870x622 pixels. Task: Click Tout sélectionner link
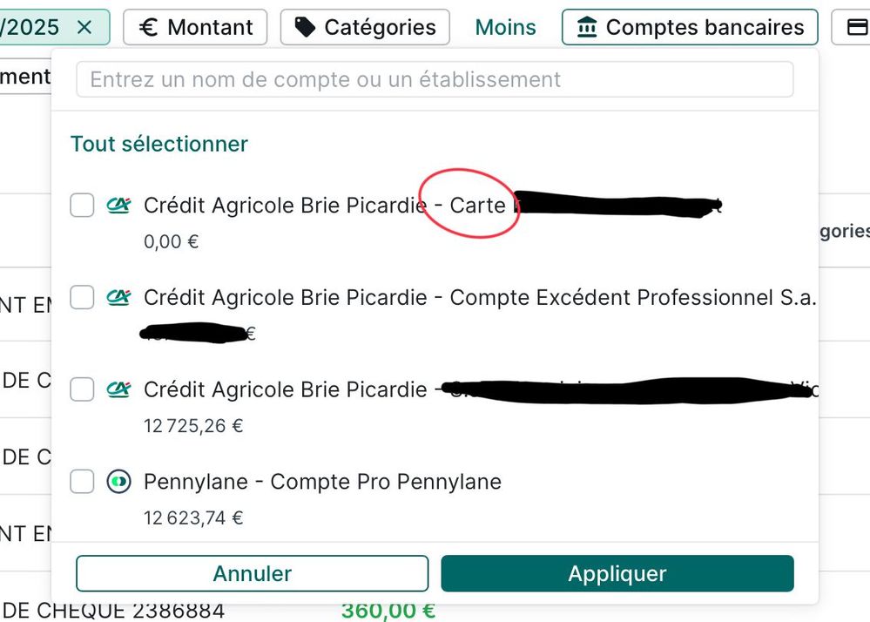159,144
